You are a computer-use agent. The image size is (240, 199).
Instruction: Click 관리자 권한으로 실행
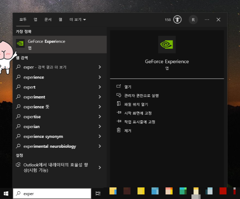click(142, 95)
